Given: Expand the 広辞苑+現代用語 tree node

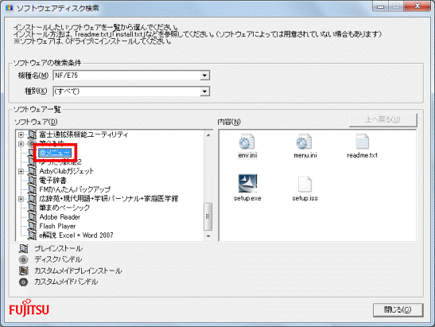Looking at the screenshot, I should [21, 199].
